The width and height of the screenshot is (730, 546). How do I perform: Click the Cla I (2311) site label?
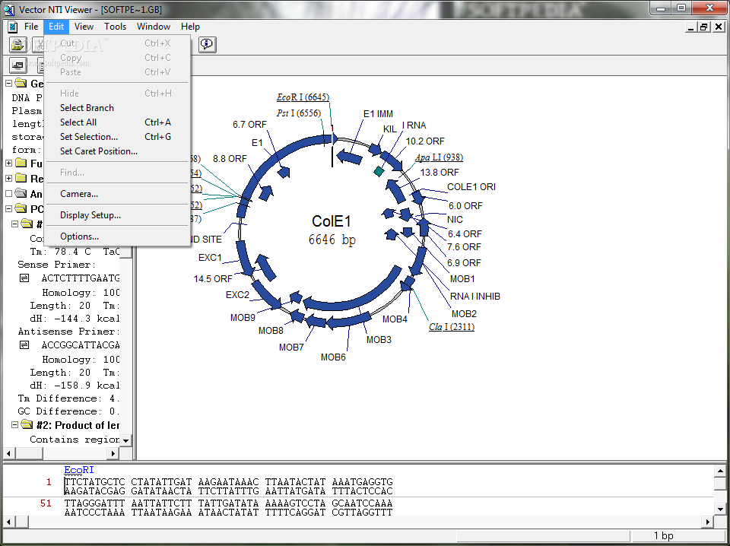pos(452,327)
